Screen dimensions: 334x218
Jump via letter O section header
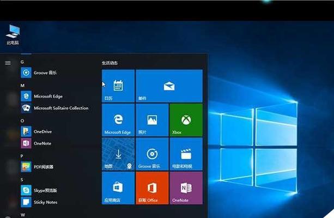[22, 121]
